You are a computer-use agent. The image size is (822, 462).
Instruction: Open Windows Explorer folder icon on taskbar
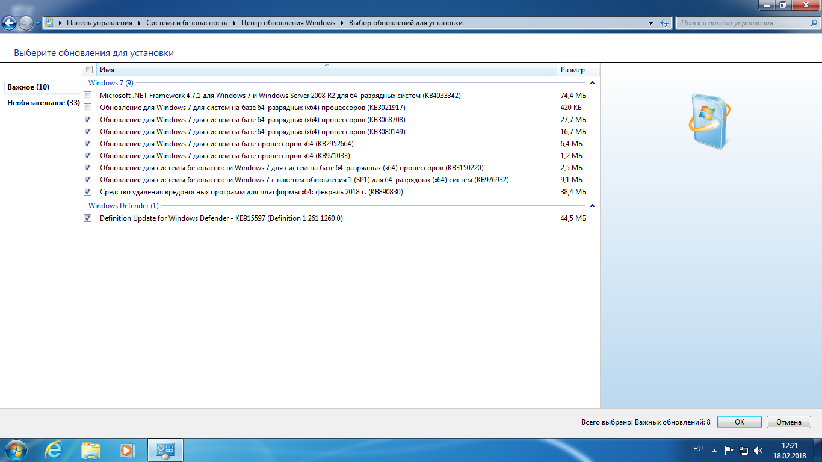click(91, 450)
